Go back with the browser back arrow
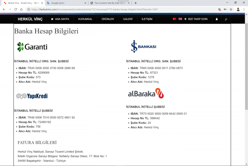248x166 pixels. (4, 9)
